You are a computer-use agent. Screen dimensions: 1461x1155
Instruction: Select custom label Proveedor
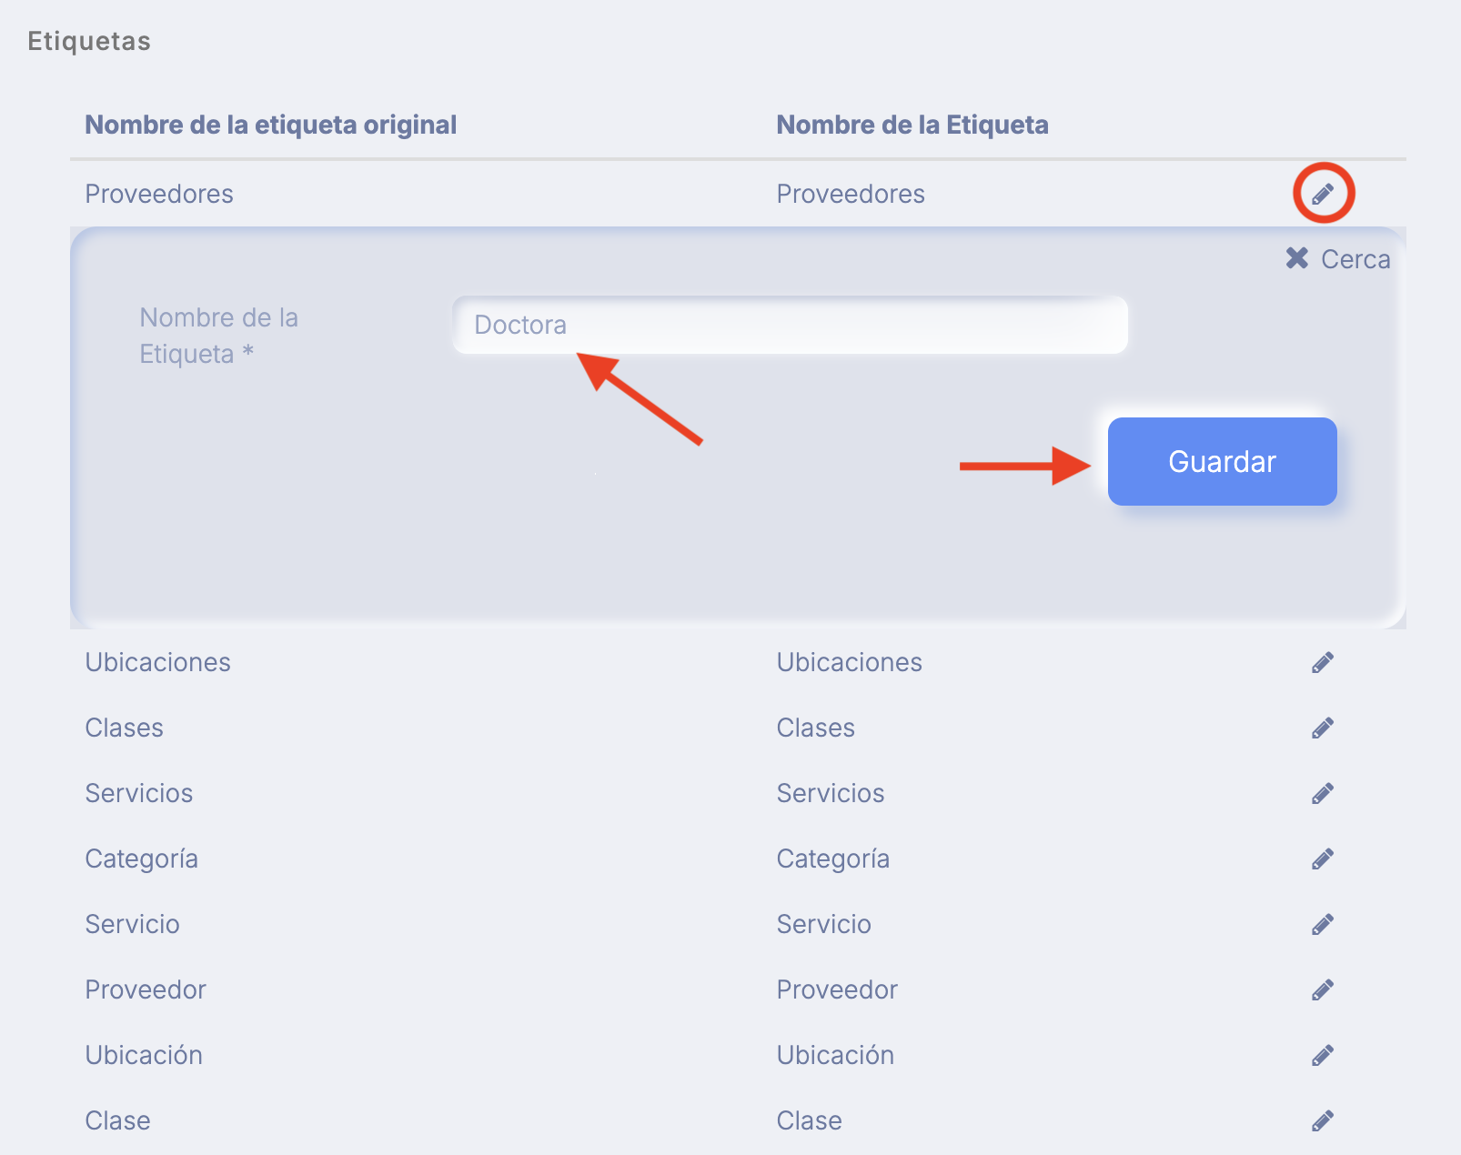(837, 989)
